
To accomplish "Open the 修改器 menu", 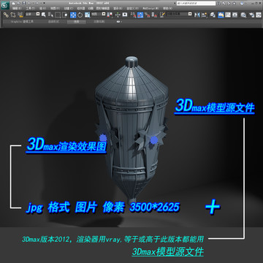I will pyautogui.click(x=81, y=8).
